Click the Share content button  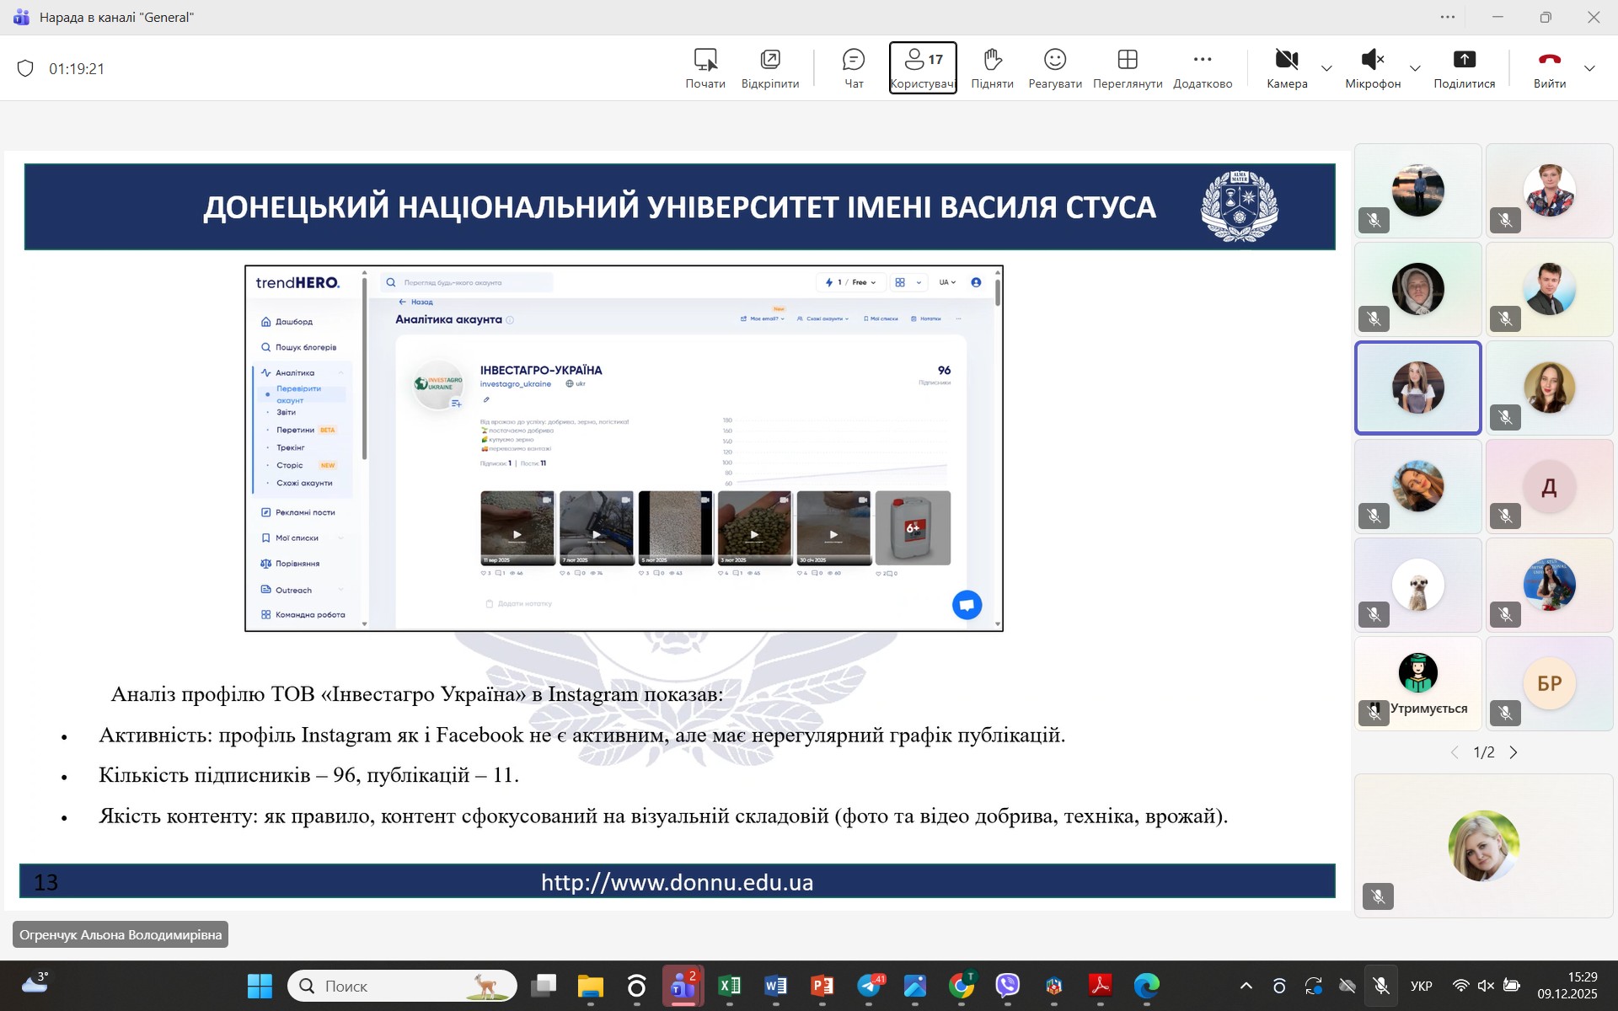coord(1464,67)
